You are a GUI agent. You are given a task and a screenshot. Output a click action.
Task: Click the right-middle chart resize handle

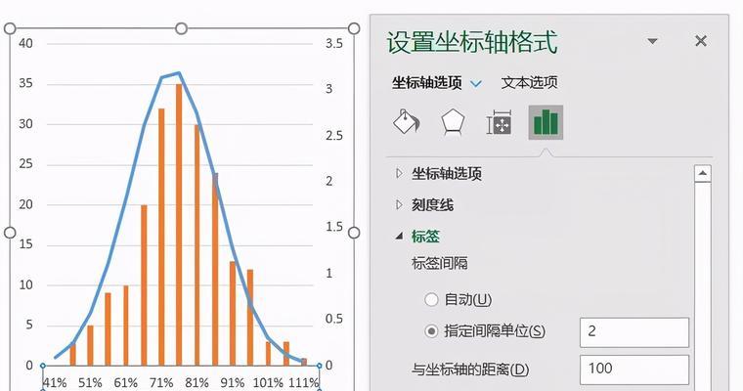point(354,233)
